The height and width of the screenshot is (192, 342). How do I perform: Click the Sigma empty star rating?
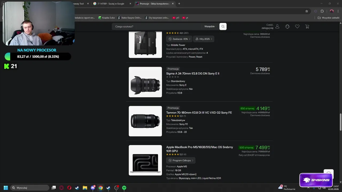[173, 77]
